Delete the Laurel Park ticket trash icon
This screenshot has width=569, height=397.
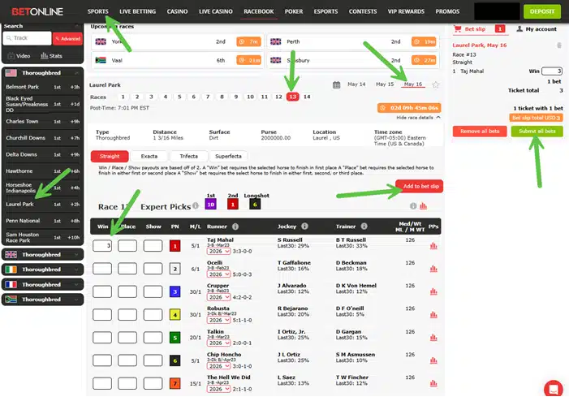click(559, 45)
